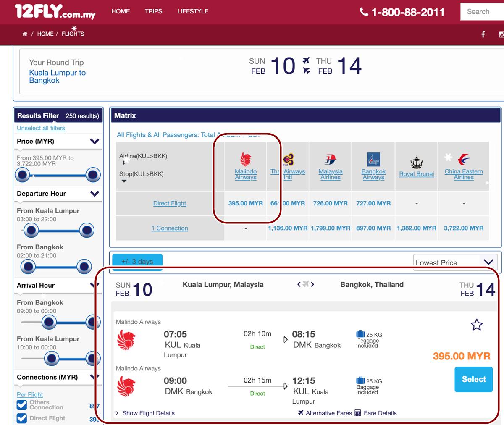Open the TRIPS menu item
Screen dimensions: 504x425
click(153, 11)
